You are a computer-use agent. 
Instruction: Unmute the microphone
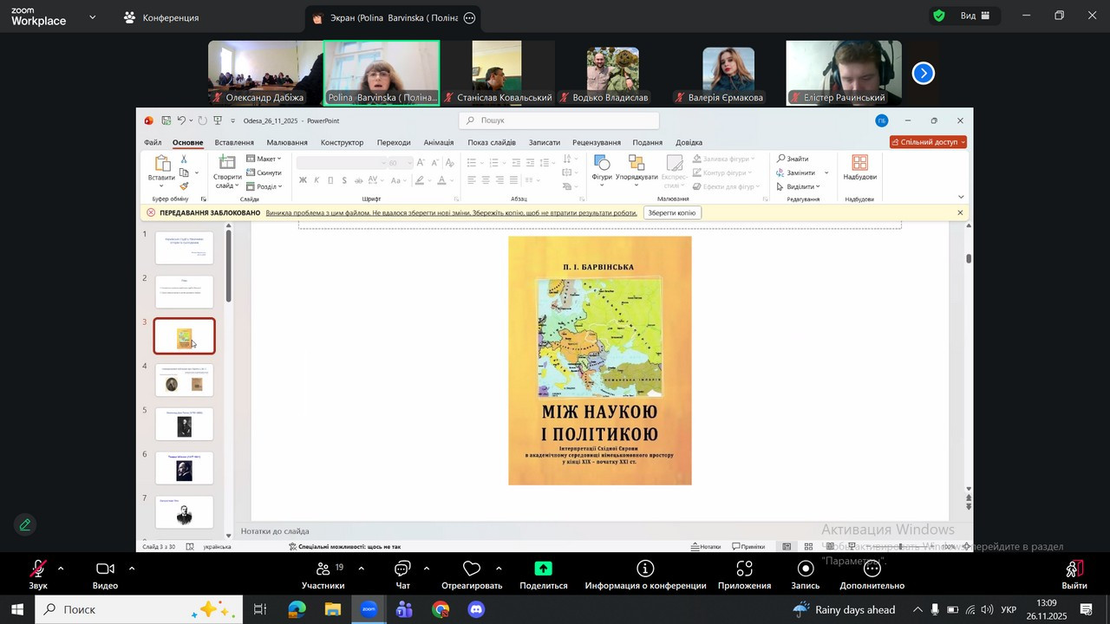click(38, 569)
